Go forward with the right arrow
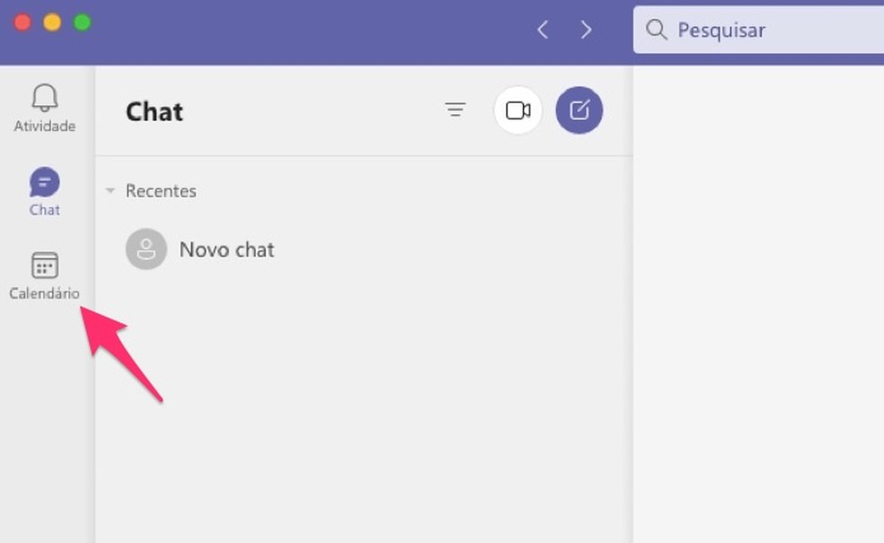The height and width of the screenshot is (543, 884). (586, 31)
